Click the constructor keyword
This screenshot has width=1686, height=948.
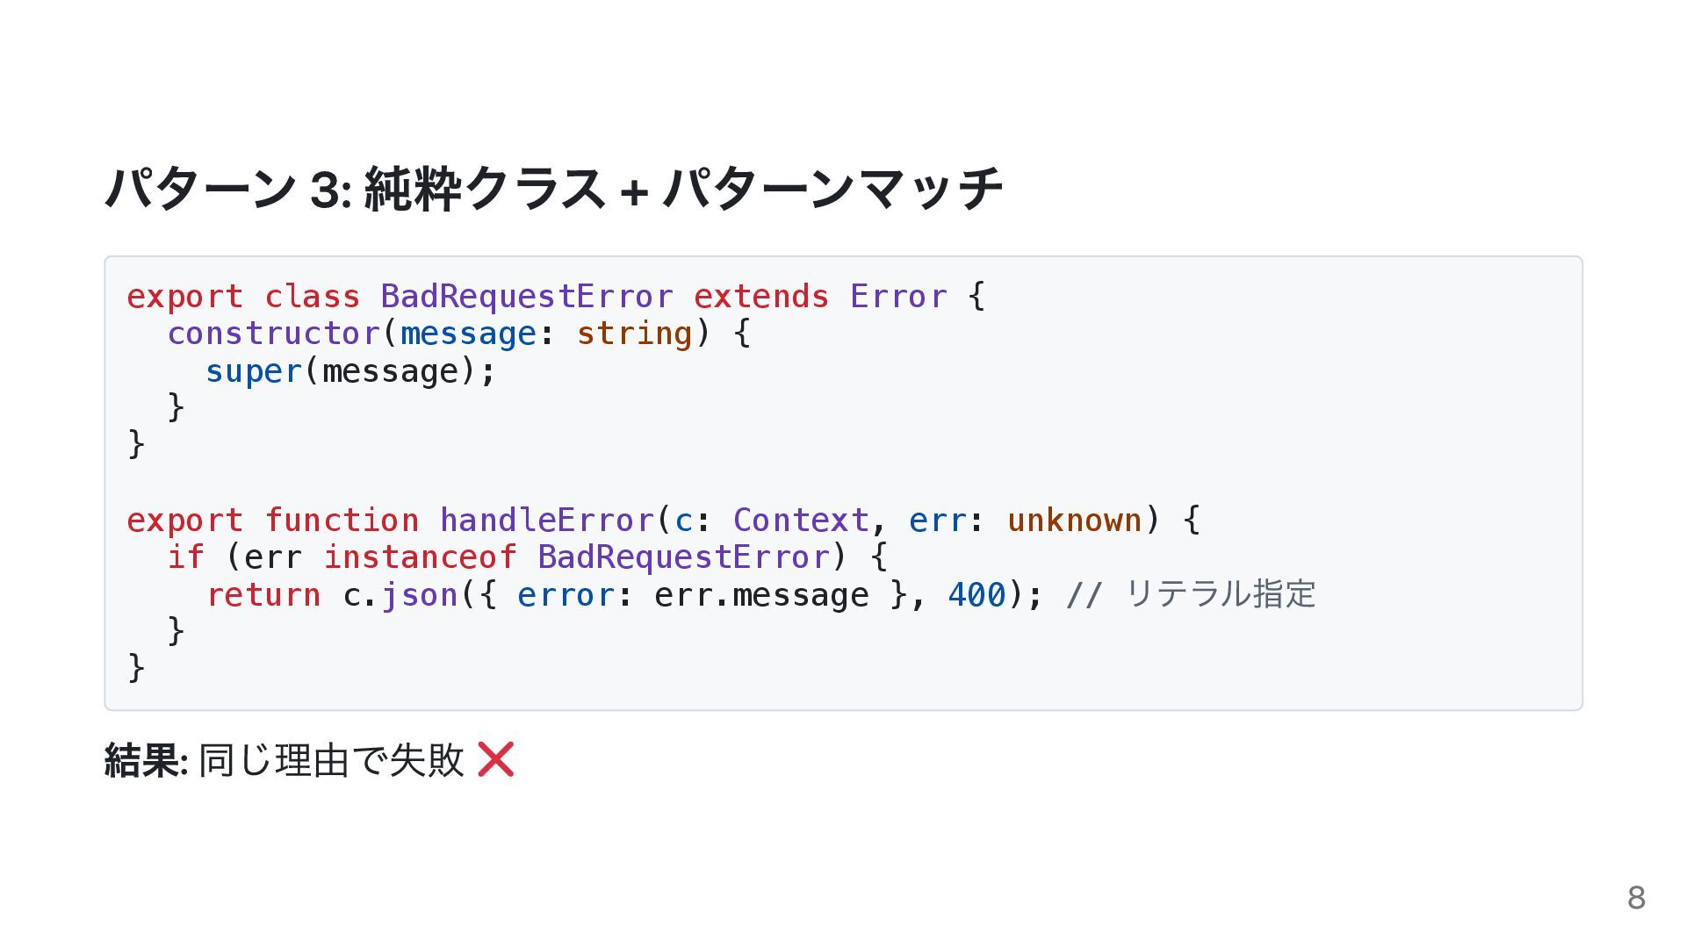point(274,334)
